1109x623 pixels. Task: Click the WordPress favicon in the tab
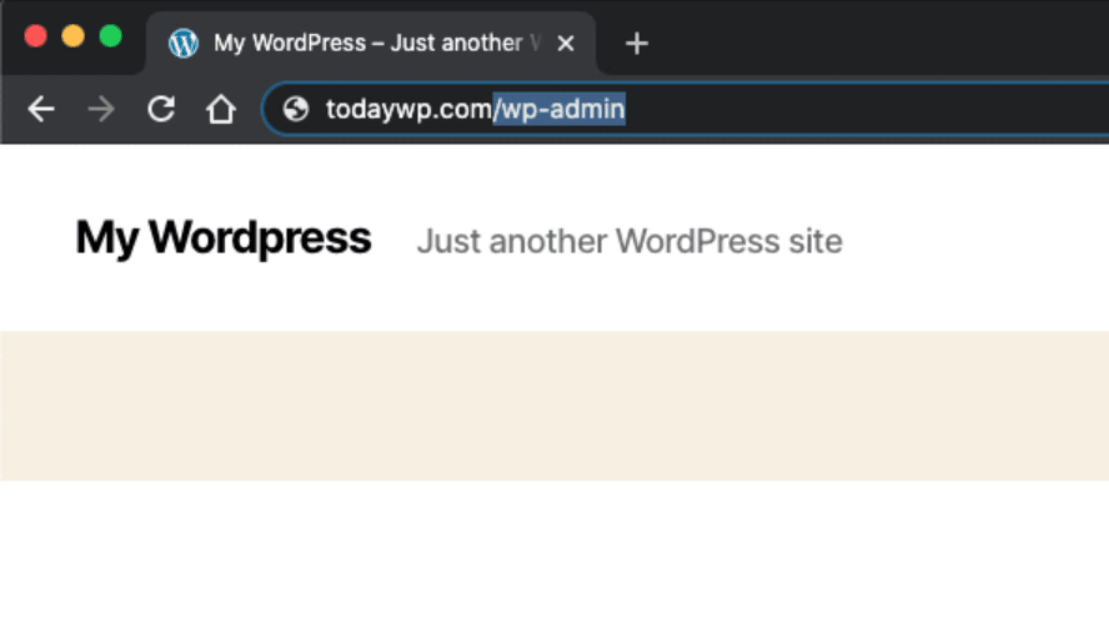[x=184, y=43]
